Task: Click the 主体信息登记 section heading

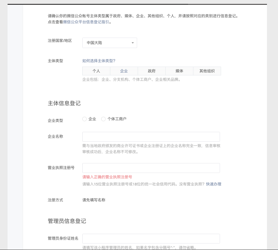Action: pyautogui.click(x=64, y=103)
